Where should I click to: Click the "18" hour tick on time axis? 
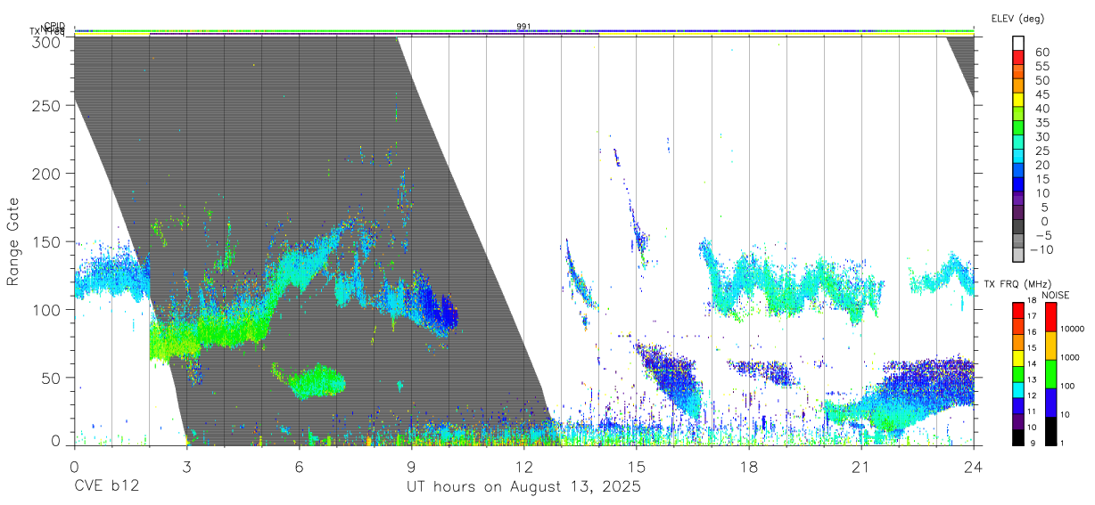coord(748,465)
